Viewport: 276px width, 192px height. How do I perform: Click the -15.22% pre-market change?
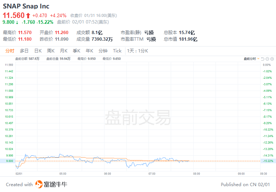(x=45, y=22)
